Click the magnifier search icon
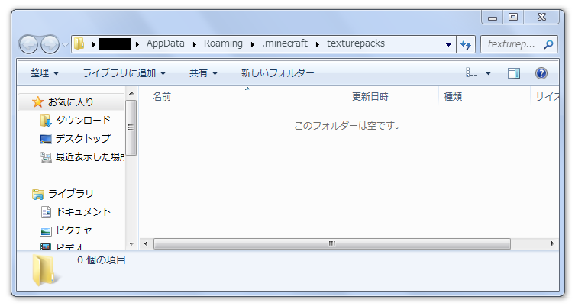Viewport: 575px width, 306px height. point(548,44)
